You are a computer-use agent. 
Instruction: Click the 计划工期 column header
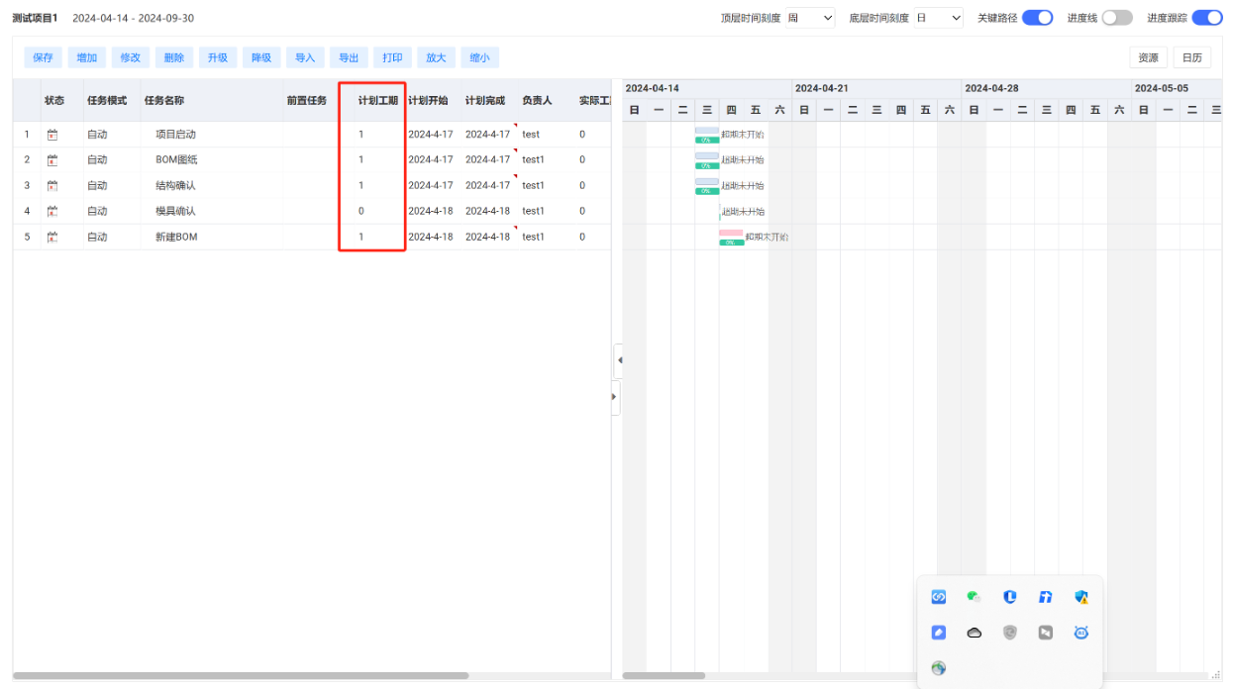[x=378, y=100]
